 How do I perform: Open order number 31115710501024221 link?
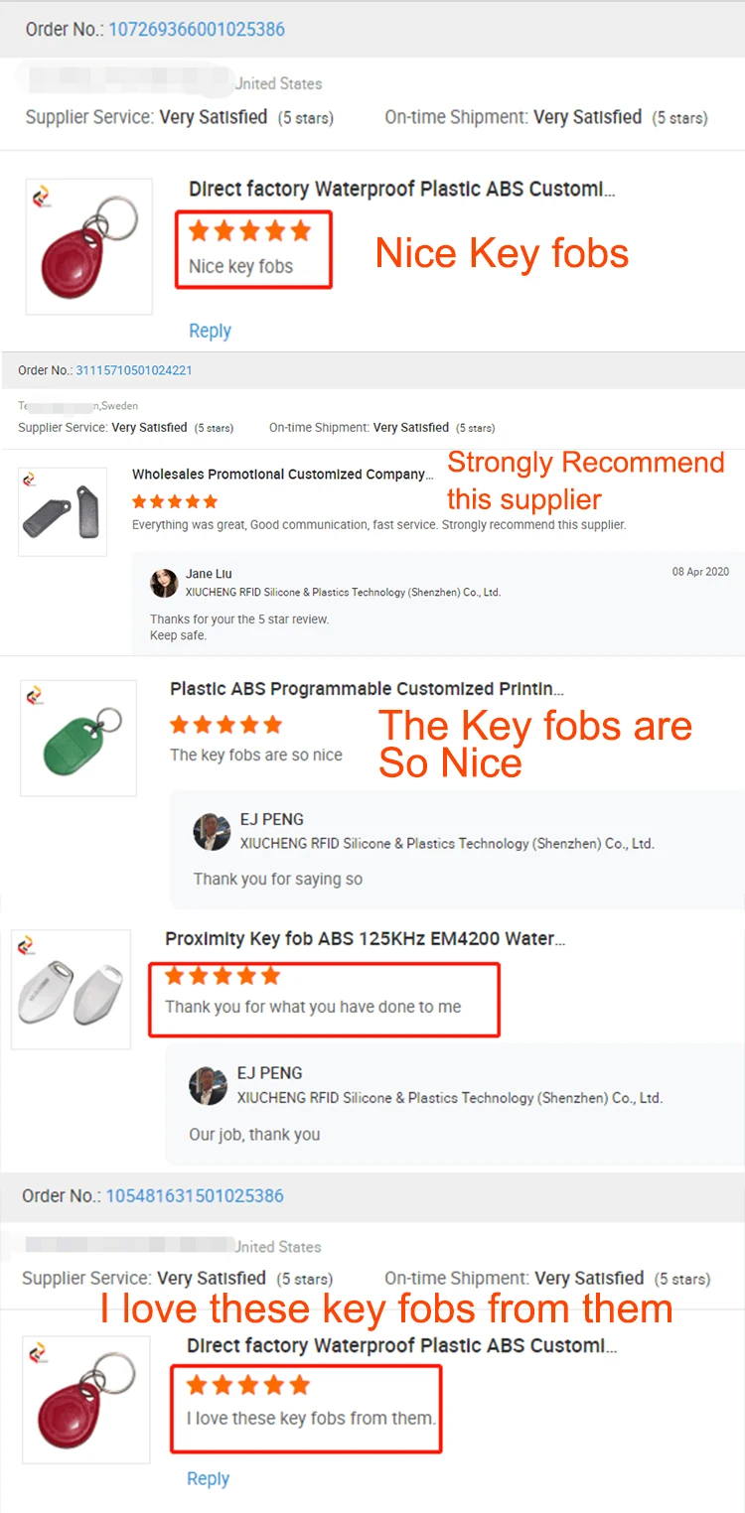pos(134,370)
